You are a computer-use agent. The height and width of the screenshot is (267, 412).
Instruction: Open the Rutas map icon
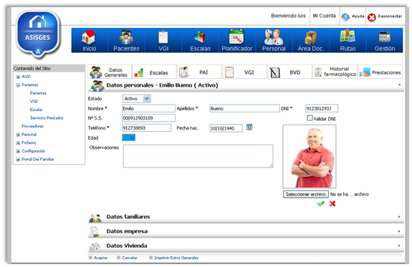coord(348,36)
